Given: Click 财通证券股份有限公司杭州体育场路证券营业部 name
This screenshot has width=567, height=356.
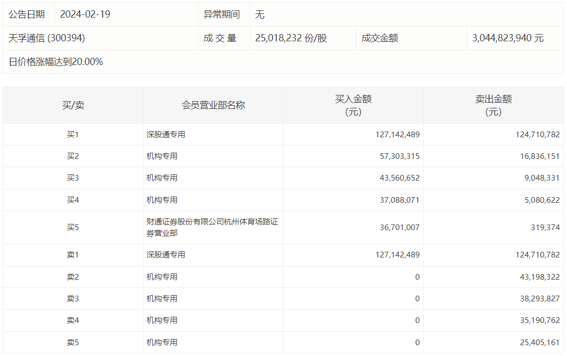Looking at the screenshot, I should click(x=212, y=228).
